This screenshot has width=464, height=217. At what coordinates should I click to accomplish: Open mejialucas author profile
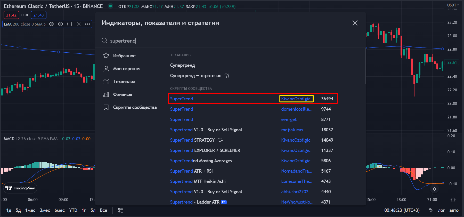292,130
